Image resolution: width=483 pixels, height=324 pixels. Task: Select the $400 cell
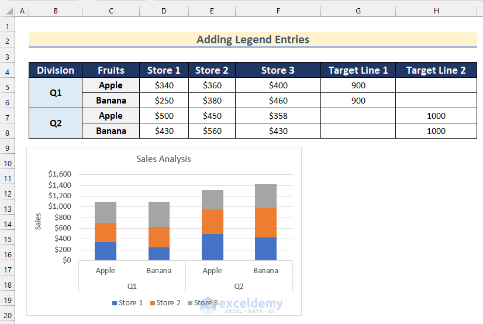coord(278,85)
